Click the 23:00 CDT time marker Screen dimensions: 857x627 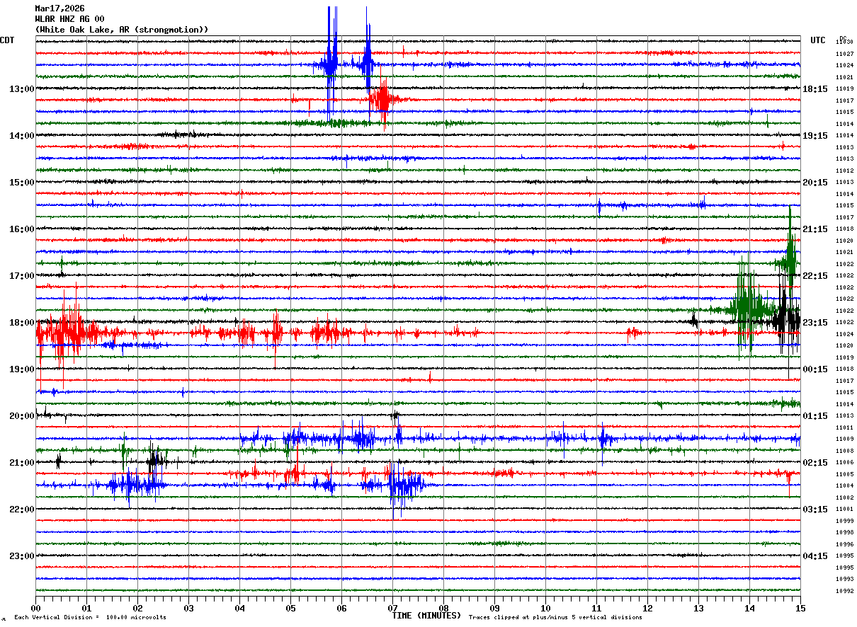click(21, 556)
